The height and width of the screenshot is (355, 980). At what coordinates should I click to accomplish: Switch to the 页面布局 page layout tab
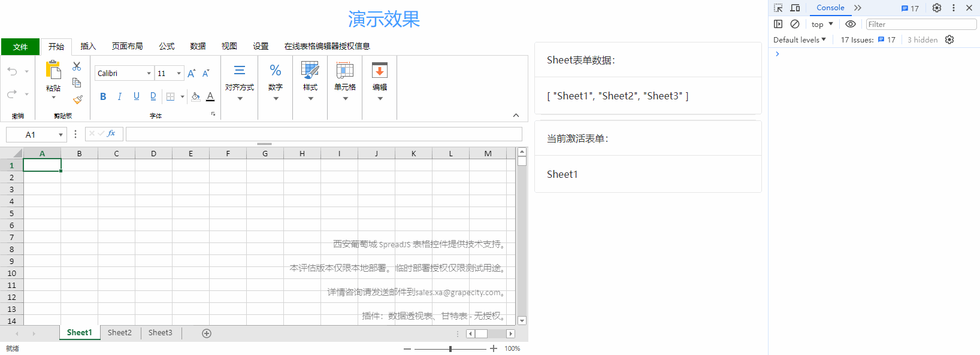pos(128,46)
